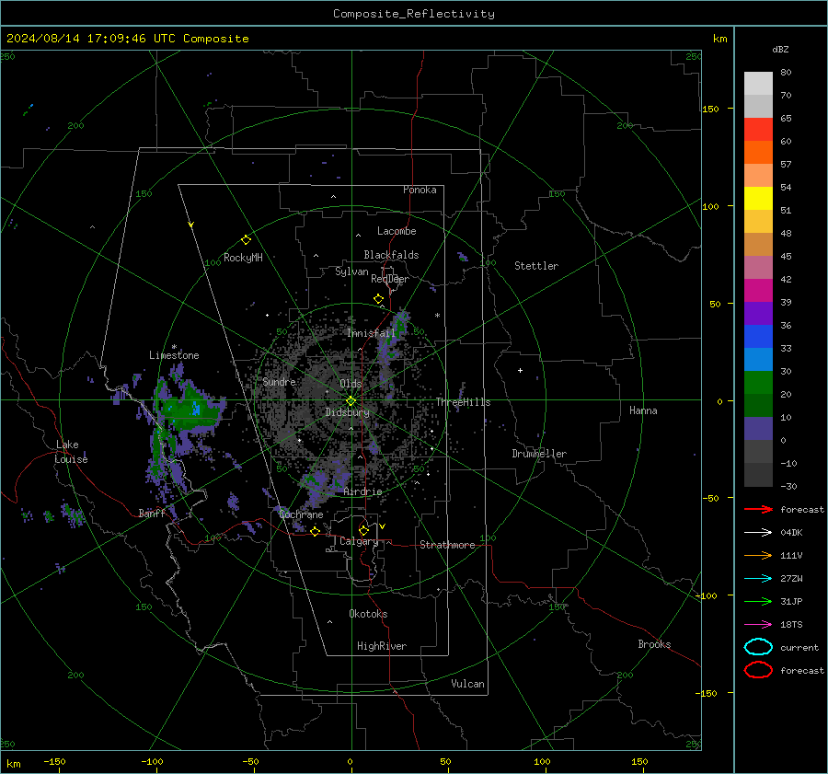Click the blue 36 dBZ color swatch

click(758, 336)
